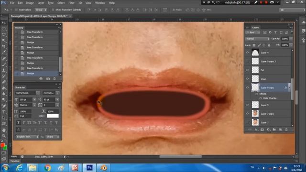Select the Blur tool

pyautogui.click(x=4, y=94)
